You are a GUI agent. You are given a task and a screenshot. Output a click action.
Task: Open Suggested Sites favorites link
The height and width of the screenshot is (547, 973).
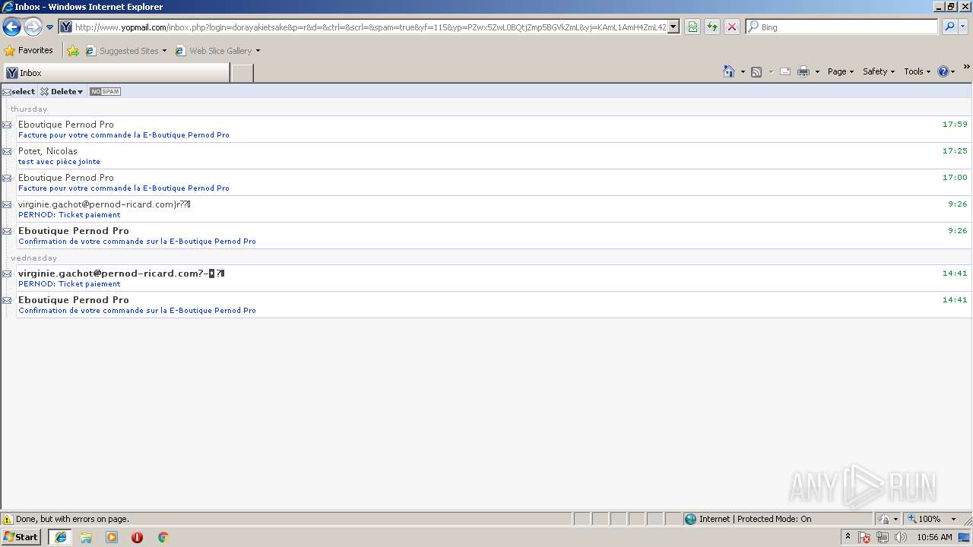tap(125, 51)
